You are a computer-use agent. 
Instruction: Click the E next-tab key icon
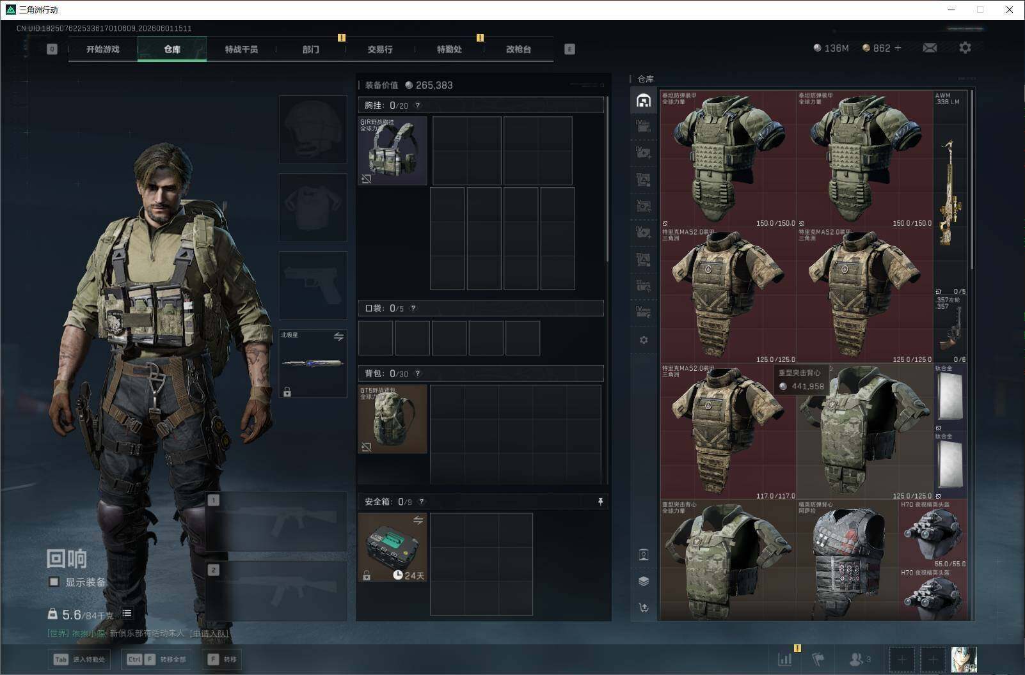(x=569, y=49)
